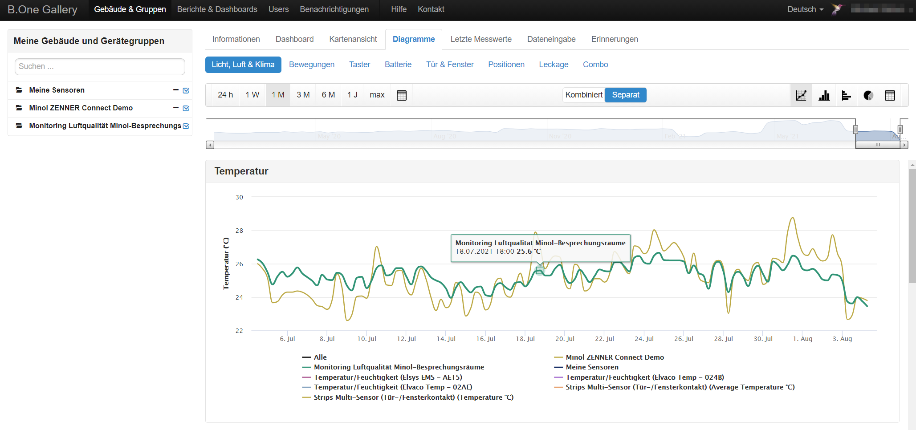This screenshot has width=916, height=430.
Task: Choose the 6 M time range
Action: (x=329, y=95)
